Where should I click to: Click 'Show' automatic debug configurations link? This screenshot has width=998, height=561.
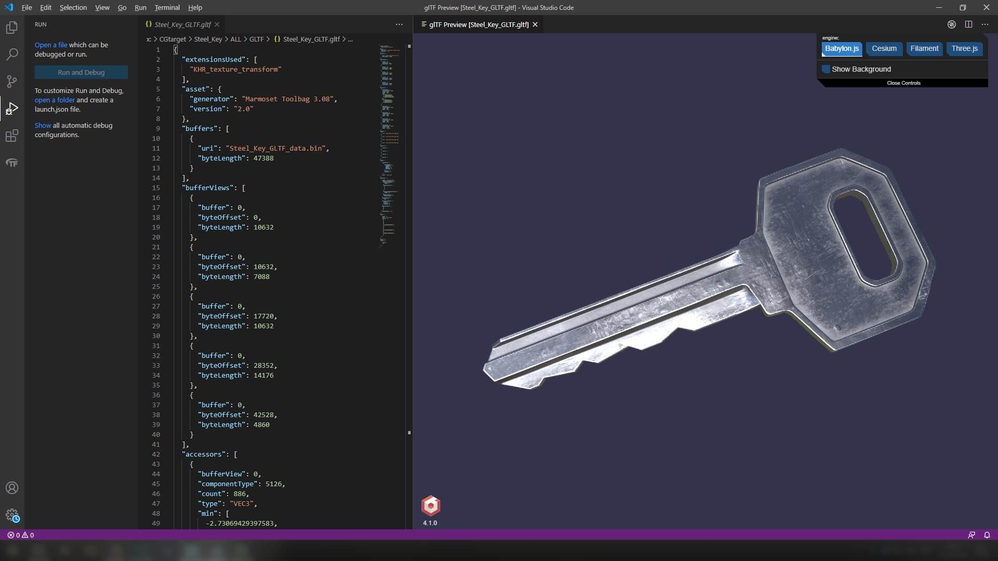tap(43, 126)
